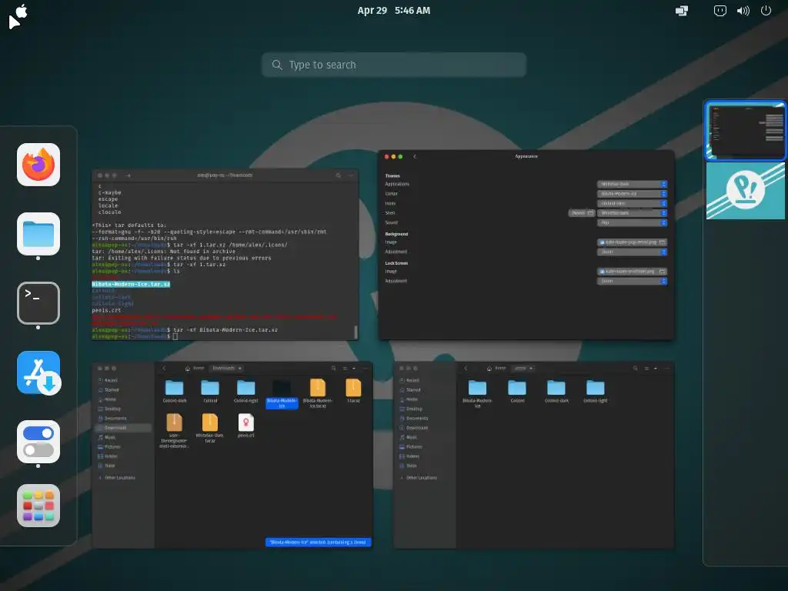
Task: Select the WhiteSur-Dark.tar.xz archive
Action: (210, 428)
